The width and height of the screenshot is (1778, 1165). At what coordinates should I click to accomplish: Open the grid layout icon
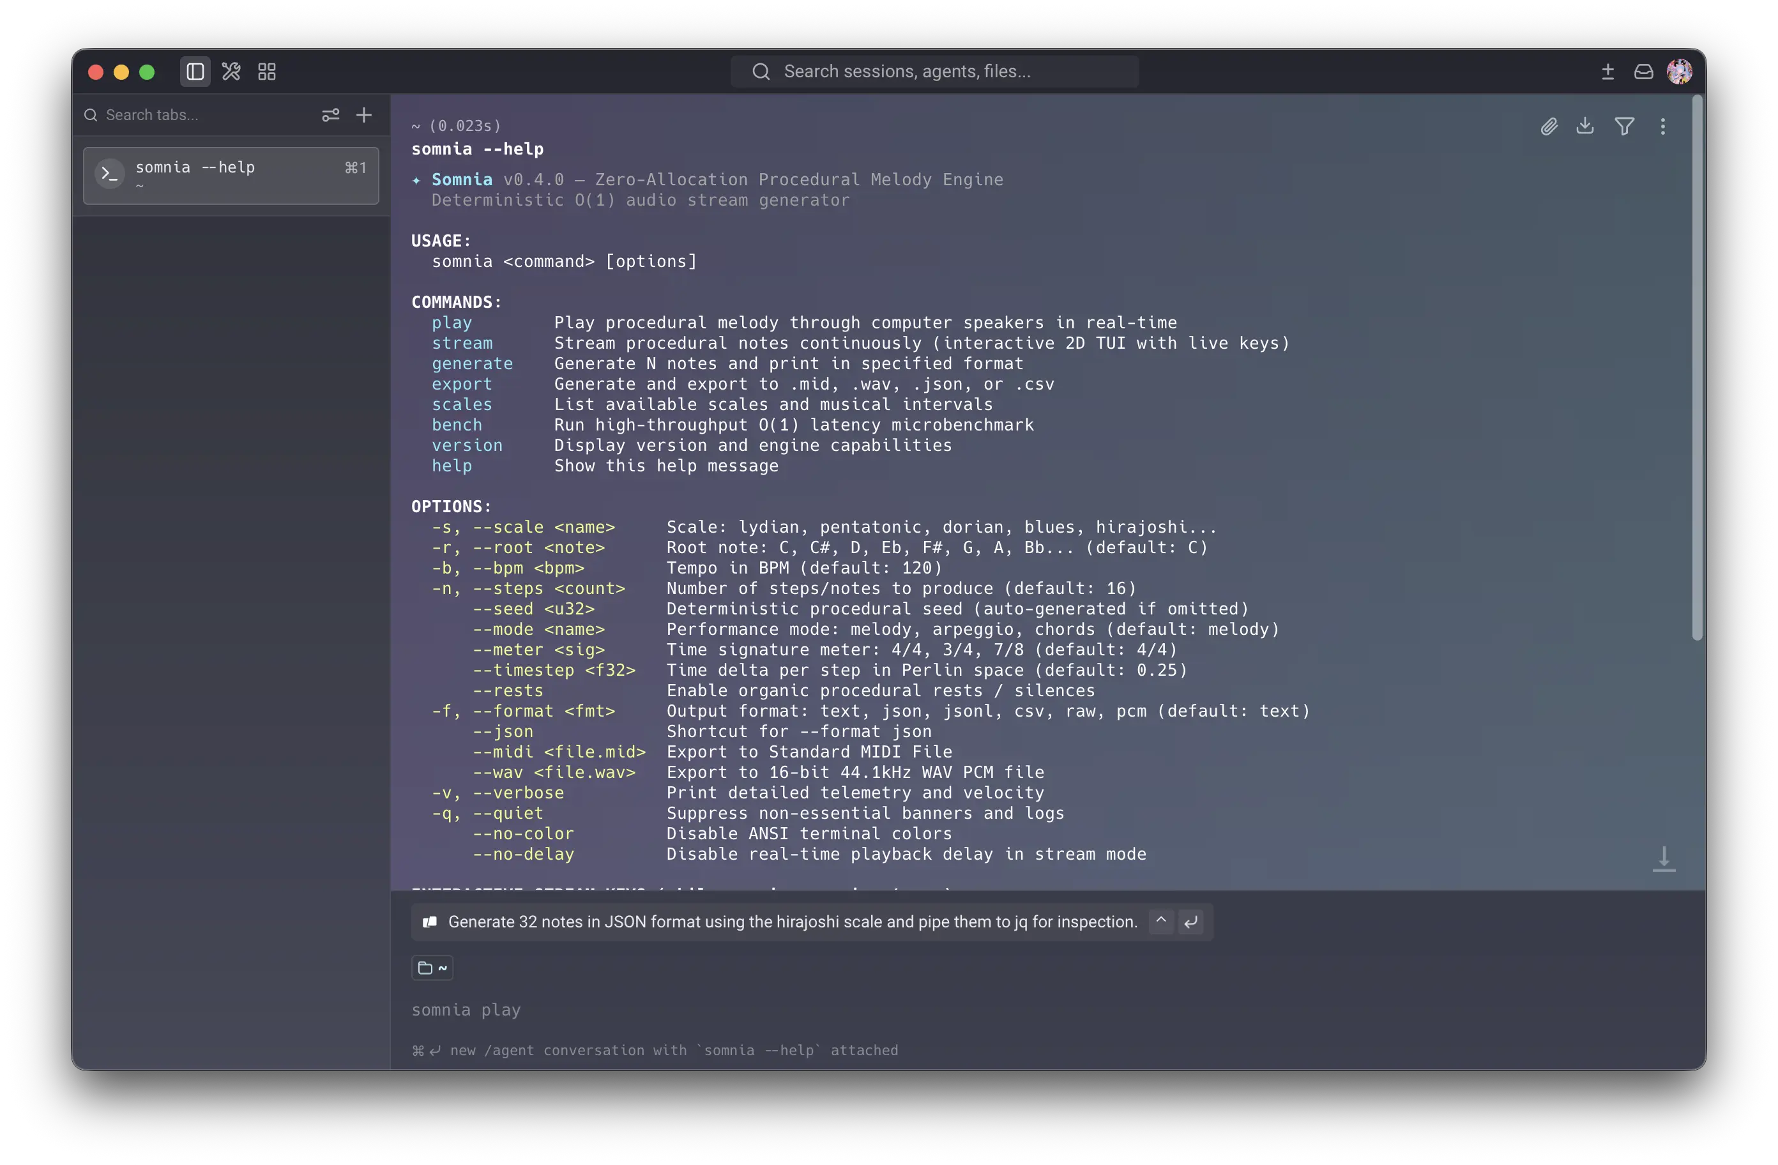pyautogui.click(x=267, y=72)
